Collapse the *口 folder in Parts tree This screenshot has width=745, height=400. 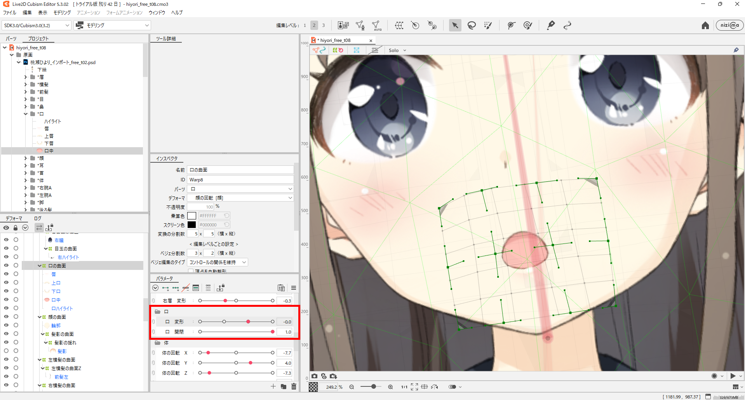click(x=26, y=114)
